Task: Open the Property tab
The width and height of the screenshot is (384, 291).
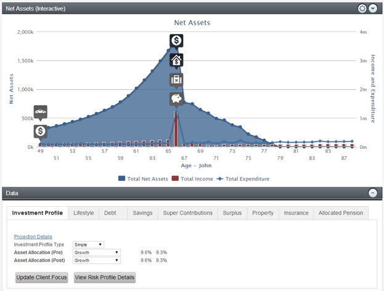Action: coord(263,213)
